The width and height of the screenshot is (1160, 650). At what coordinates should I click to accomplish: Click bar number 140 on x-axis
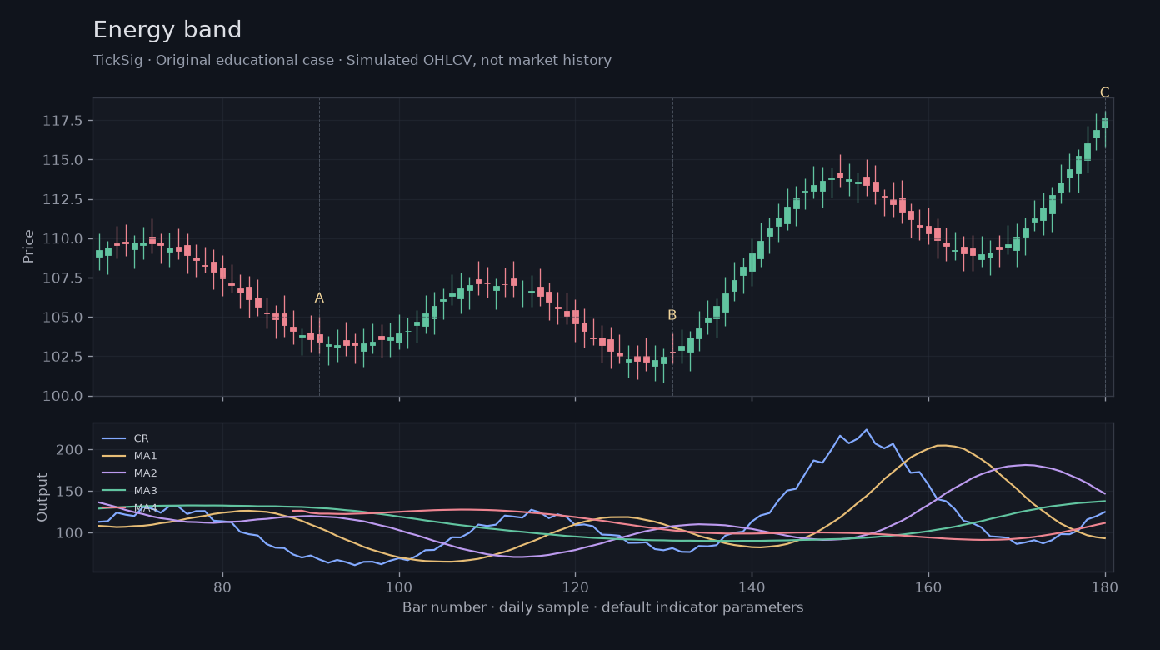[752, 587]
